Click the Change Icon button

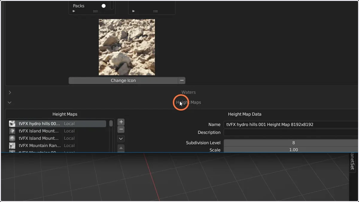(x=123, y=81)
